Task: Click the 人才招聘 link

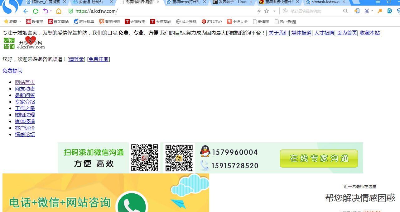Action: coord(324,33)
